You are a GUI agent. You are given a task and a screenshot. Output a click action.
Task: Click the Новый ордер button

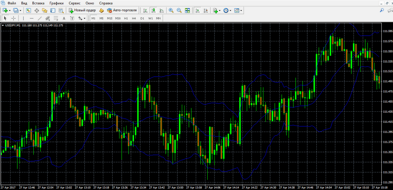82,10
